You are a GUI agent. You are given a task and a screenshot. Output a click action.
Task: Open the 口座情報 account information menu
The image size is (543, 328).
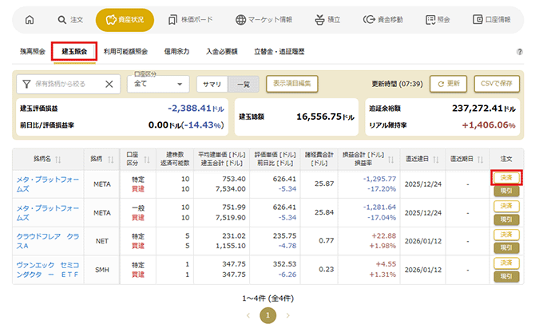(x=493, y=20)
